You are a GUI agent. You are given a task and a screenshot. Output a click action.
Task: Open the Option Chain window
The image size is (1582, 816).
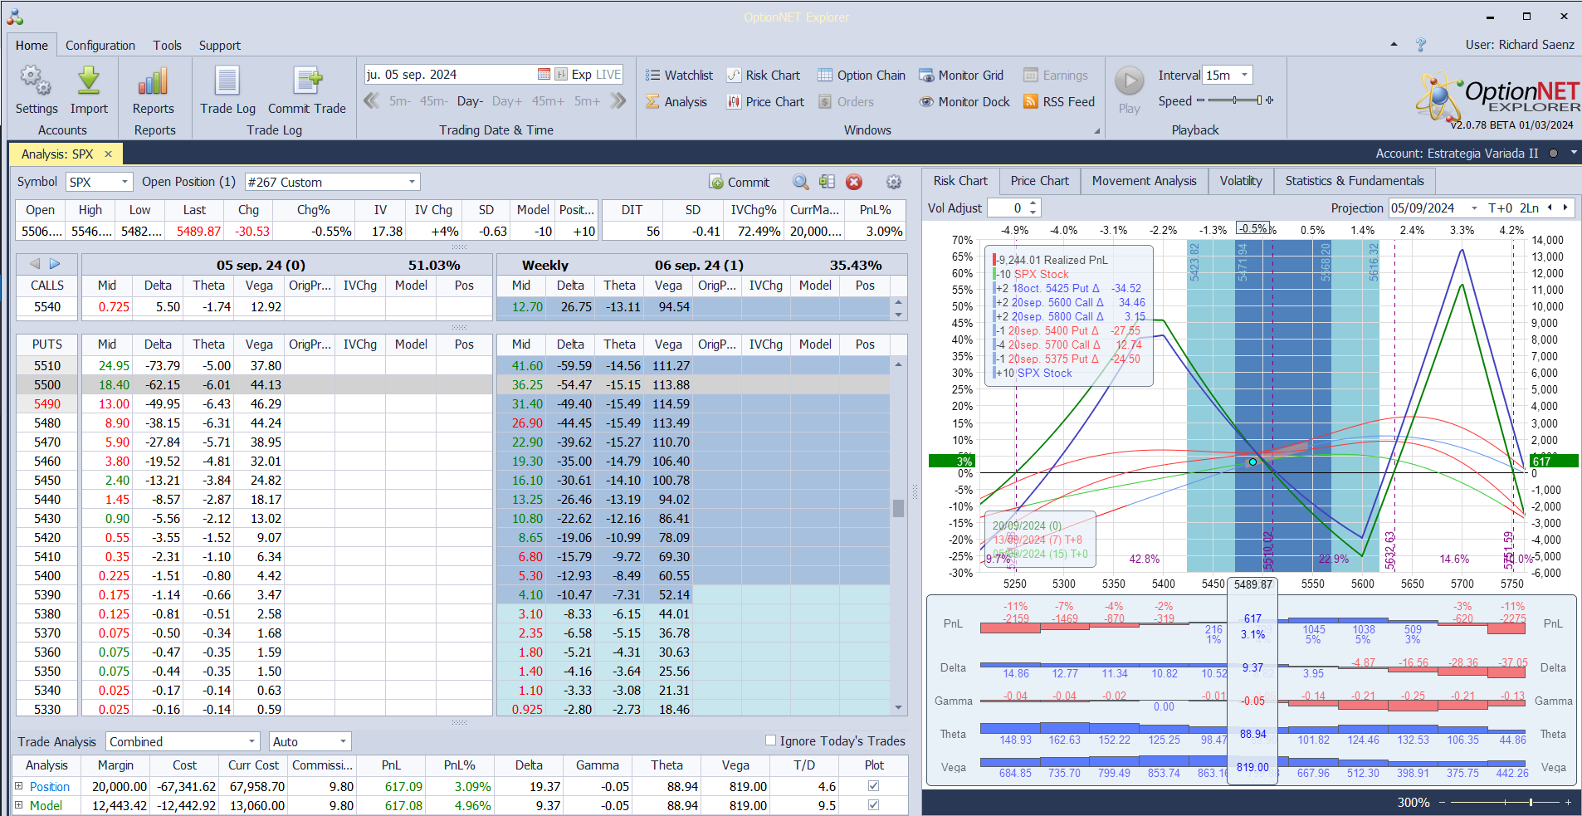coord(862,76)
